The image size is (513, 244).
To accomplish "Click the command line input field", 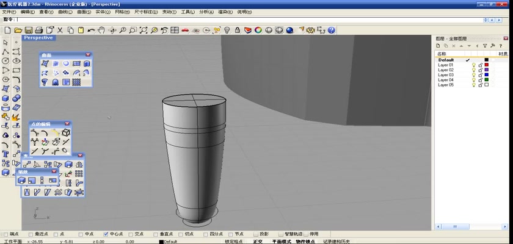I will tap(244, 20).
